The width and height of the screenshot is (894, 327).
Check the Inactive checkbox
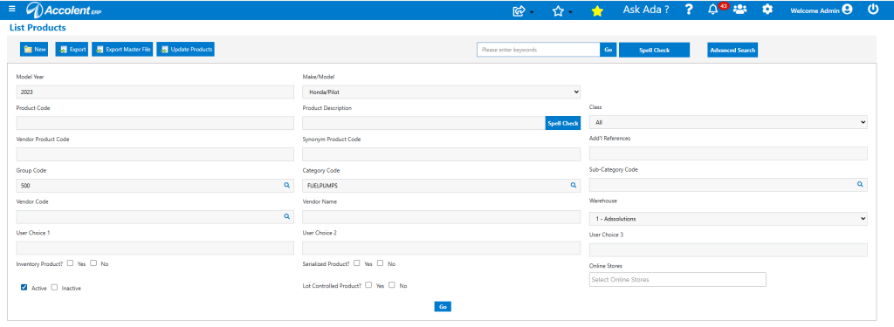coord(55,287)
